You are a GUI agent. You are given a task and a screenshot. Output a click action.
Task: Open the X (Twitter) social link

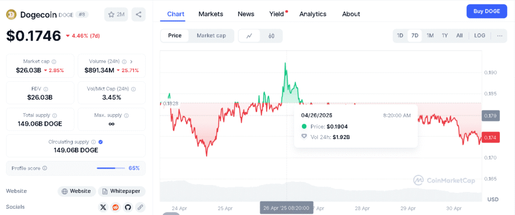[103, 207]
